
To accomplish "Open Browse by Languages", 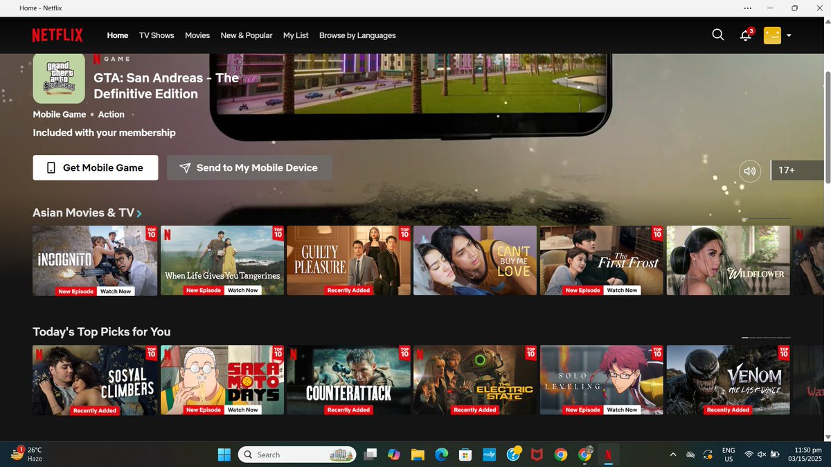I will (x=357, y=35).
